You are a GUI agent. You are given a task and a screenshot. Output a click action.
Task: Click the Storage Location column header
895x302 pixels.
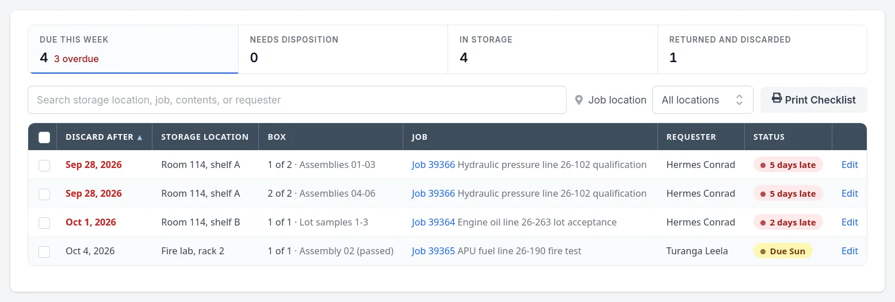click(x=205, y=137)
